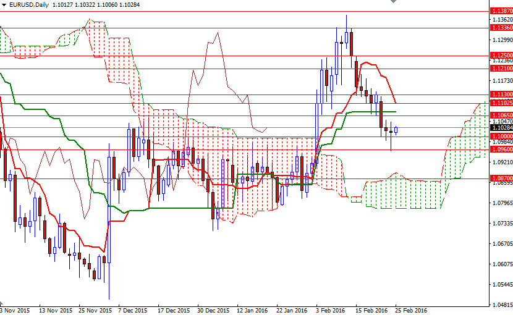Select the 1.10000 support level label
The image size is (513, 315).
click(502, 136)
